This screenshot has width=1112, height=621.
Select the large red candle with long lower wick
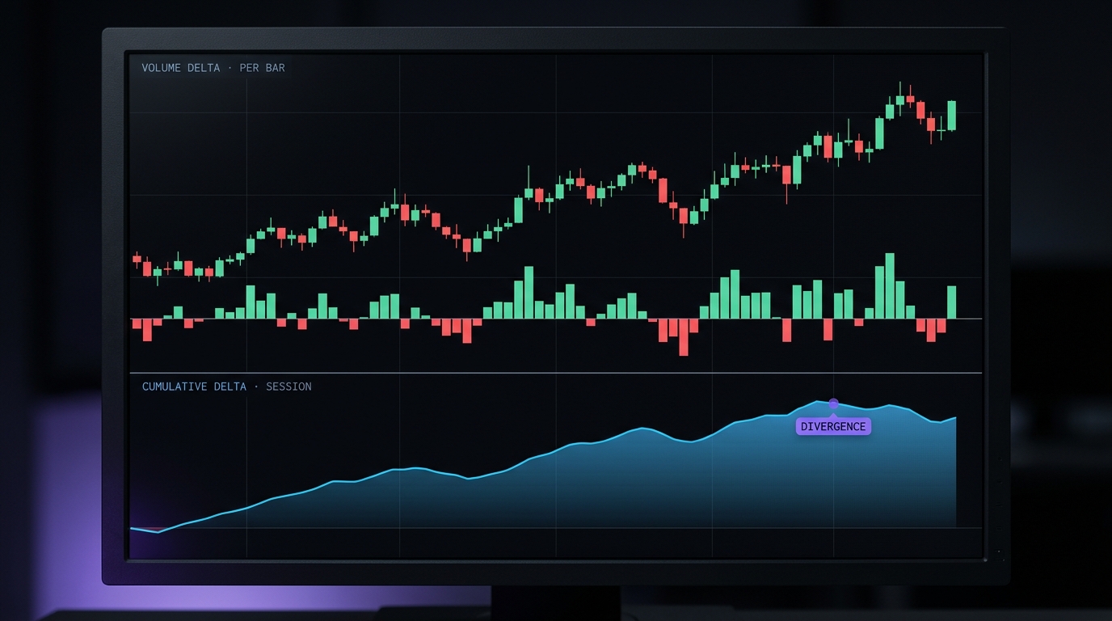[787, 175]
